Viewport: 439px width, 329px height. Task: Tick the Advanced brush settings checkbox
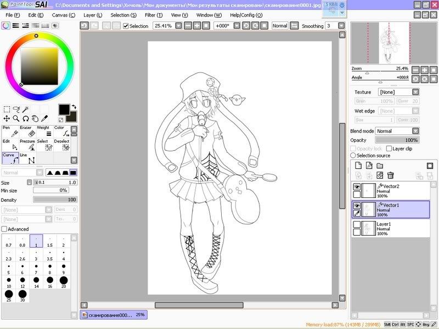point(4,229)
